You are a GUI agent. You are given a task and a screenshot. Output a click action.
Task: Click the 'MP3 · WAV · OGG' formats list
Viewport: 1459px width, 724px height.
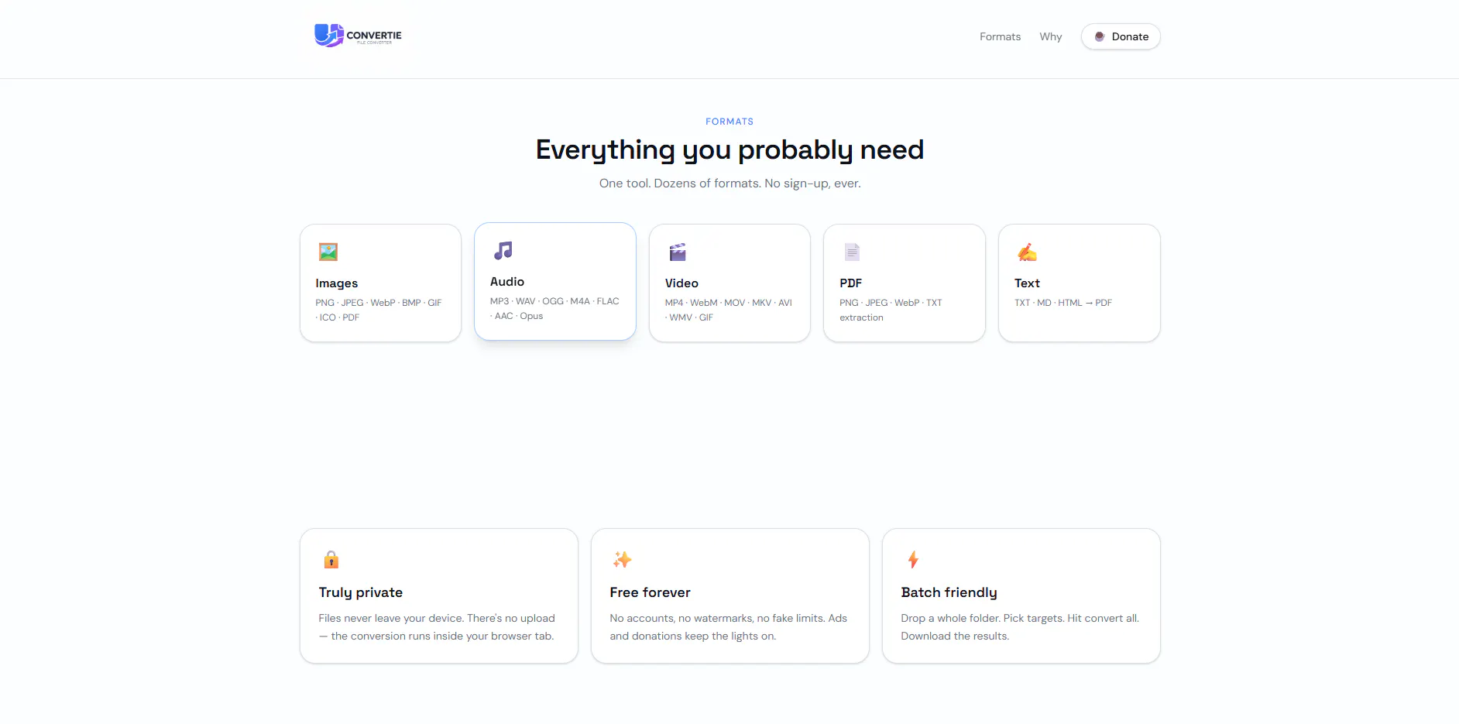pyautogui.click(x=554, y=308)
